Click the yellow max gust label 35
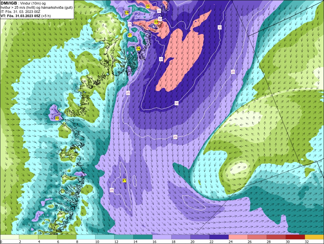Screen dimensions: 324x244 pos(147,6)
